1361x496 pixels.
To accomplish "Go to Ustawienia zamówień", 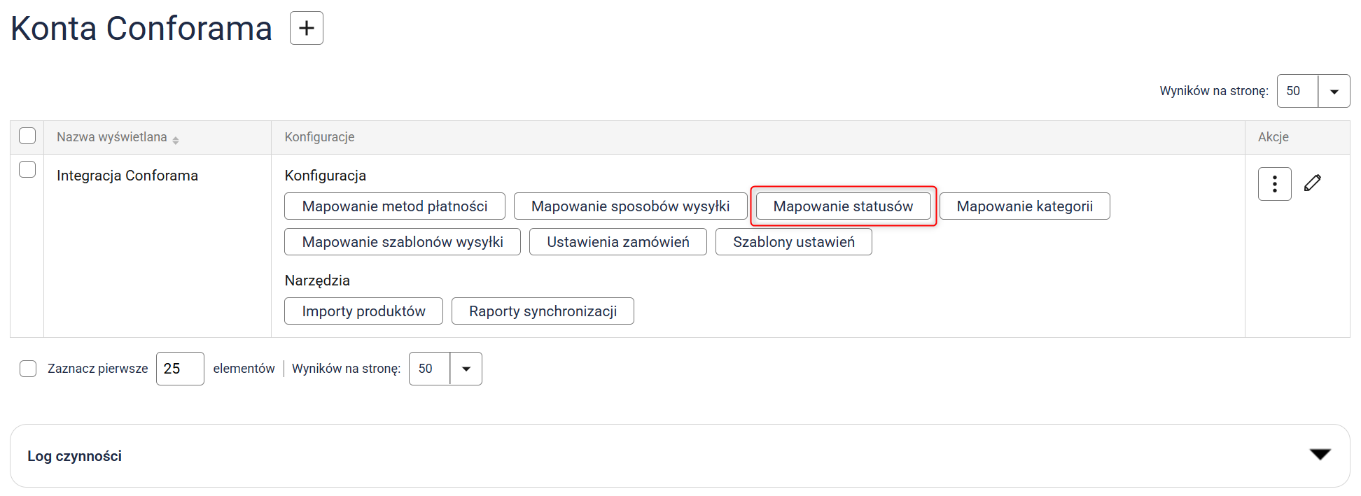I will pos(617,242).
